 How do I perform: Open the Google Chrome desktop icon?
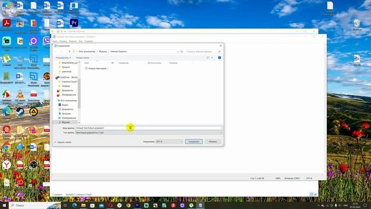tap(6, 147)
